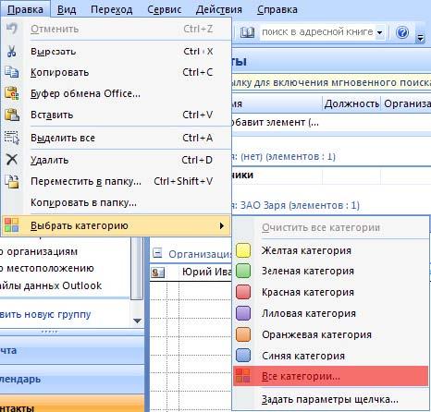Select the red category swatch
Viewport: 431px width, 412px height.
click(x=243, y=292)
